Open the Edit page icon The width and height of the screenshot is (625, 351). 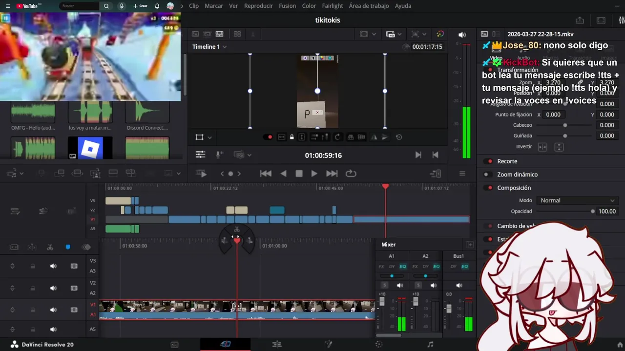pyautogui.click(x=277, y=344)
